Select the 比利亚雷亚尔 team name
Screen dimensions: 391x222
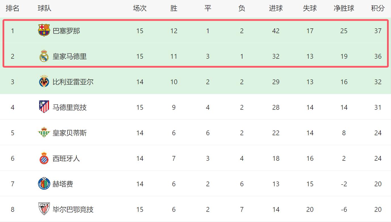(x=73, y=82)
